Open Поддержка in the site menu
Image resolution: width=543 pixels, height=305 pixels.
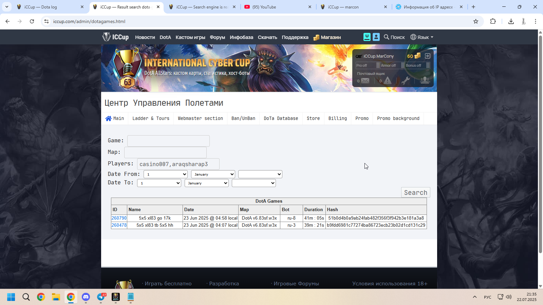(295, 37)
